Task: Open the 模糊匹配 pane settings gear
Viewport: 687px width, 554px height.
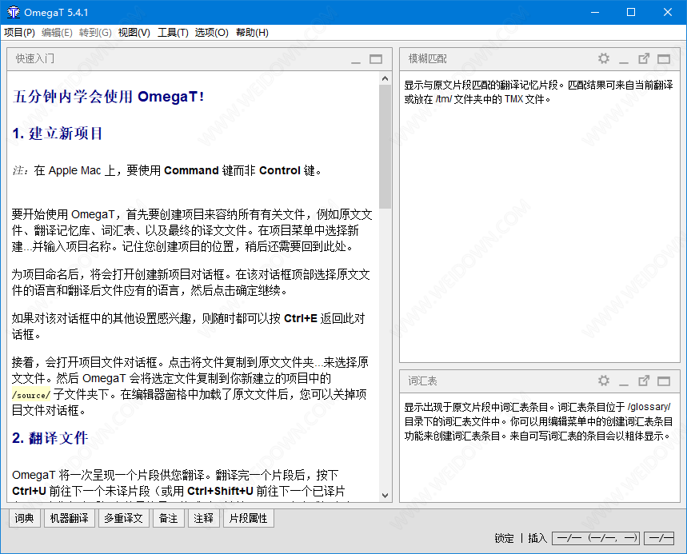Action: (604, 58)
